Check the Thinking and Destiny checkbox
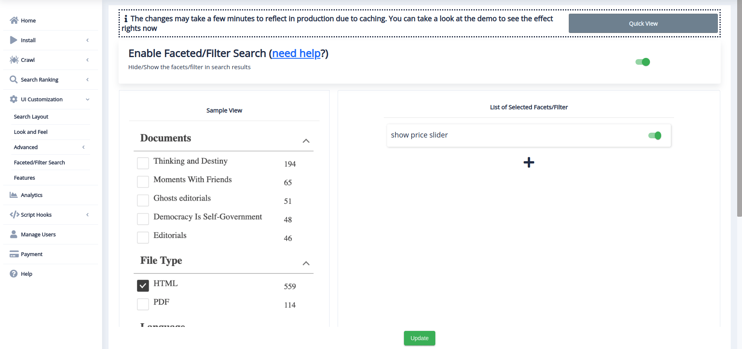 coord(143,163)
